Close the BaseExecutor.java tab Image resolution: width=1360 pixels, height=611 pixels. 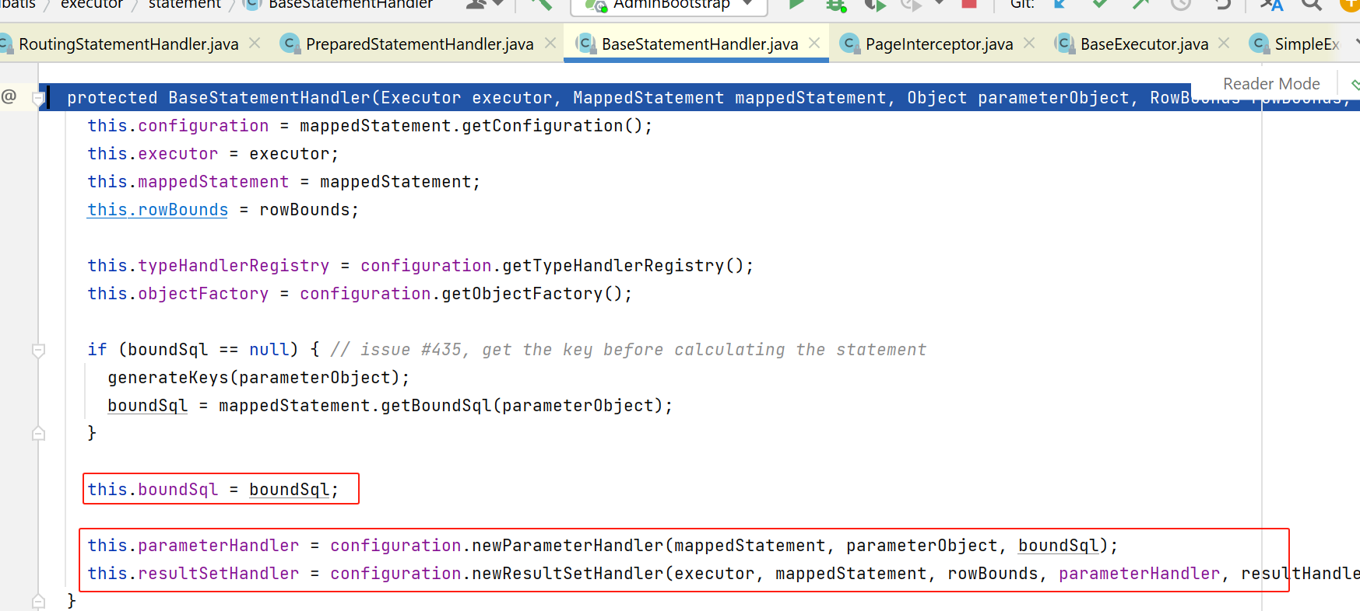click(x=1224, y=44)
